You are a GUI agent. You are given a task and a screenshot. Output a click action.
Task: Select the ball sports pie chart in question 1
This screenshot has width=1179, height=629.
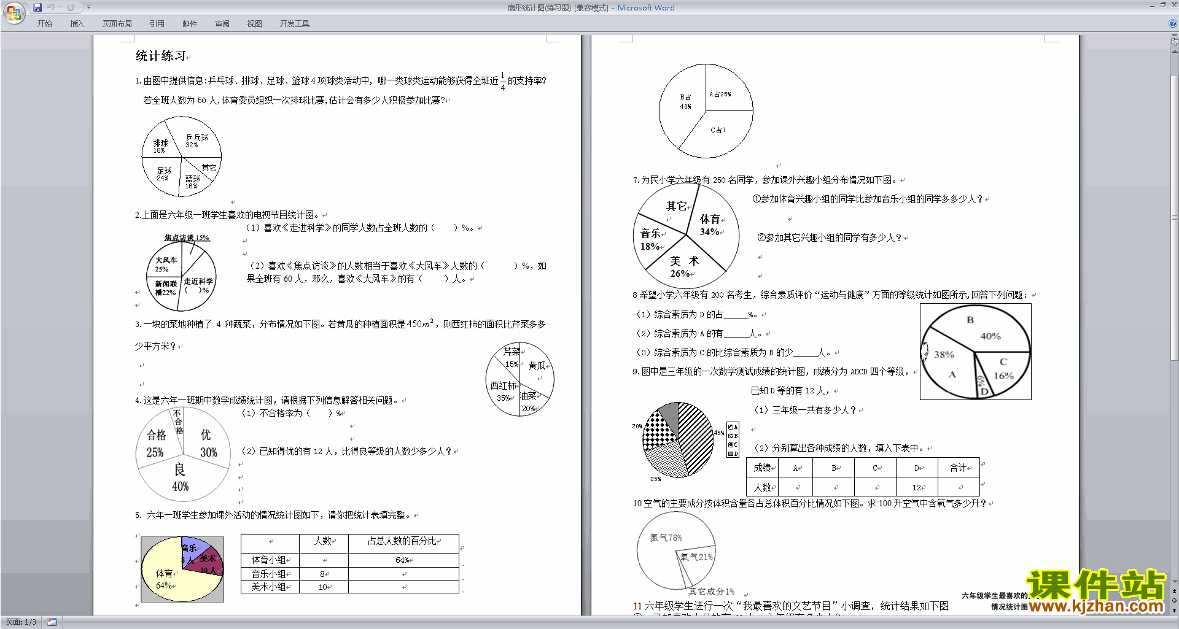(182, 156)
